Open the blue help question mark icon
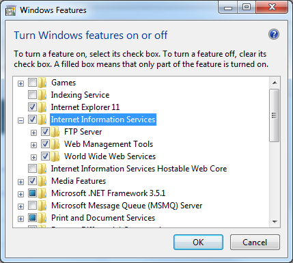 (274, 34)
